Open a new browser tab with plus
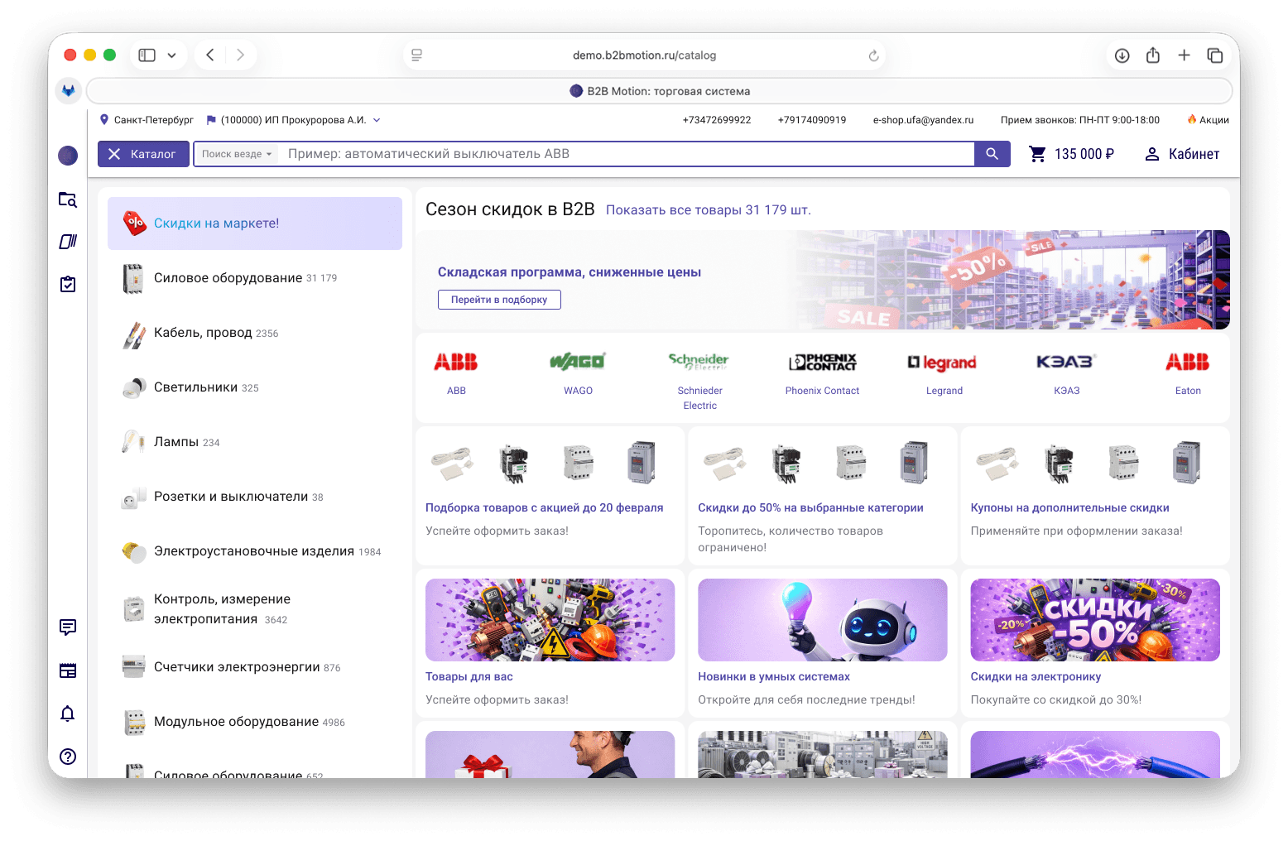This screenshot has height=841, width=1288. pyautogui.click(x=1184, y=55)
